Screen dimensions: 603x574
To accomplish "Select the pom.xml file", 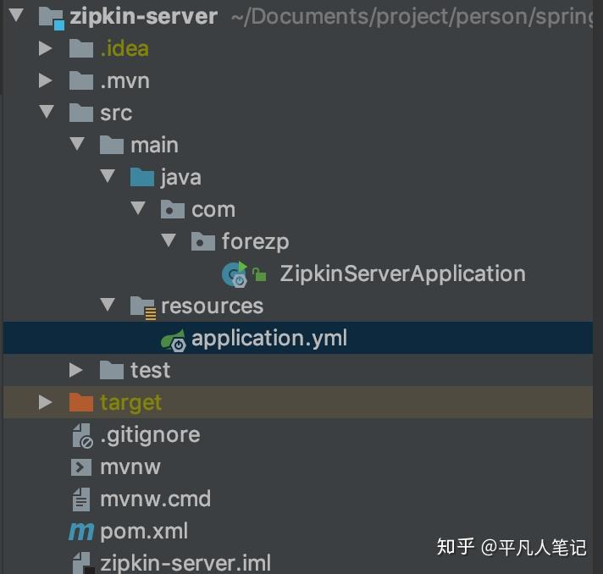I will 144,532.
